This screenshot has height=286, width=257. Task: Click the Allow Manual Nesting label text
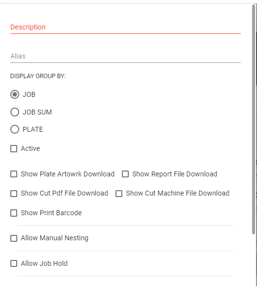tap(55, 238)
